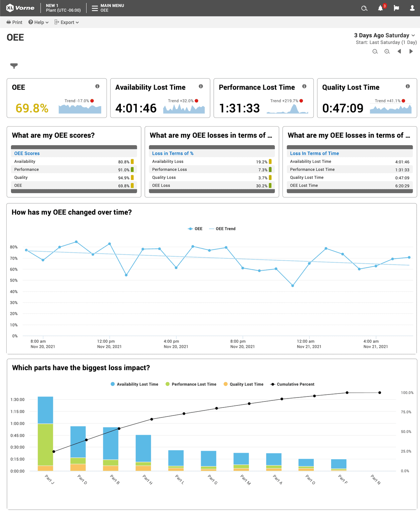Select the OEE Lost Time row
The width and height of the screenshot is (420, 513).
349,185
